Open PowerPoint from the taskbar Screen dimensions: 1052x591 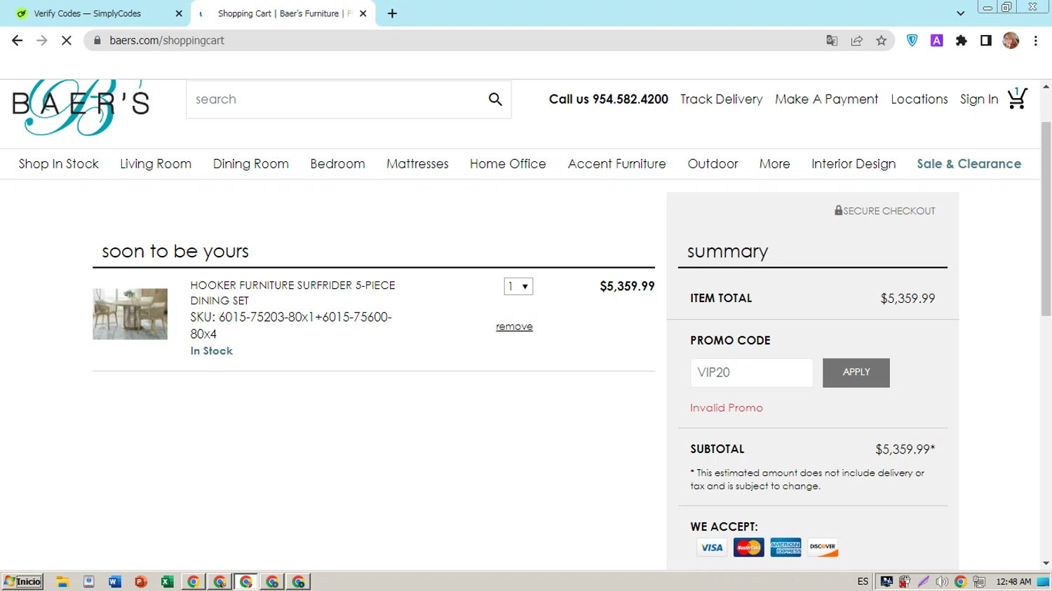tap(140, 582)
